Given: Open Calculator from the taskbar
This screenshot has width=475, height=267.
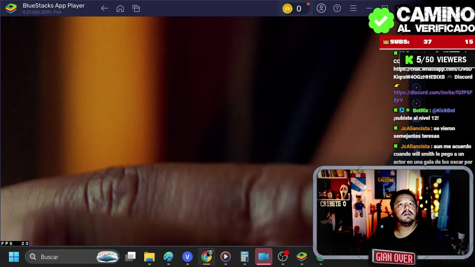Looking at the screenshot, I should coord(245,257).
